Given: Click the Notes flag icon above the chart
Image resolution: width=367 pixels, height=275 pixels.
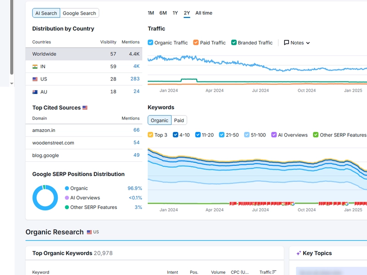Looking at the screenshot, I should click(287, 43).
